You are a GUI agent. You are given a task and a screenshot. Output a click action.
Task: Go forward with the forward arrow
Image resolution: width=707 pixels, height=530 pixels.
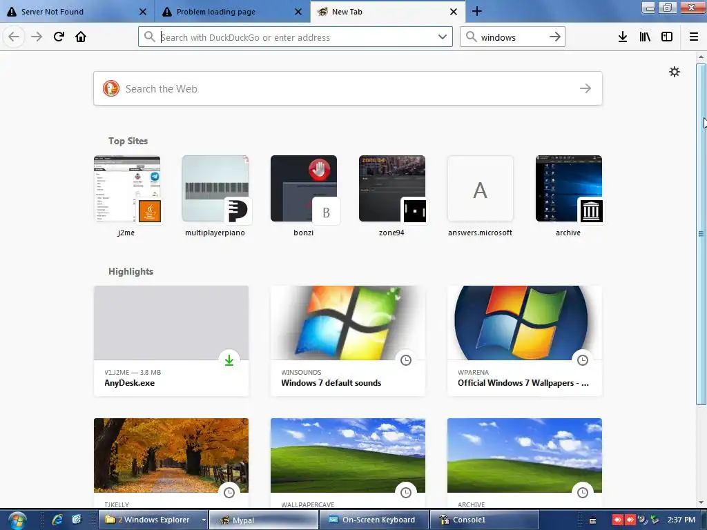tap(37, 37)
